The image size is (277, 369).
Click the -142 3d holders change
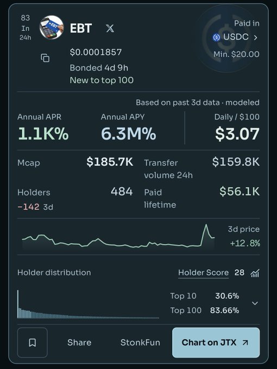tap(35, 207)
